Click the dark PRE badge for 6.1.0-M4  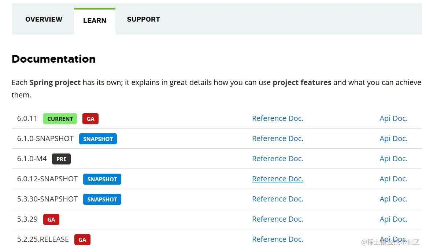point(61,159)
